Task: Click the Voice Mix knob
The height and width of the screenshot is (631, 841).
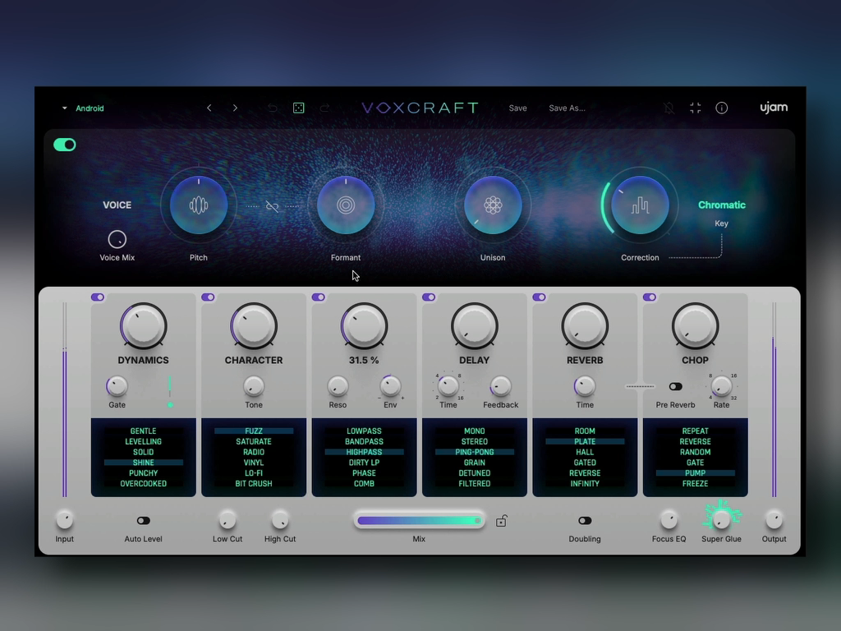Action: (x=117, y=239)
